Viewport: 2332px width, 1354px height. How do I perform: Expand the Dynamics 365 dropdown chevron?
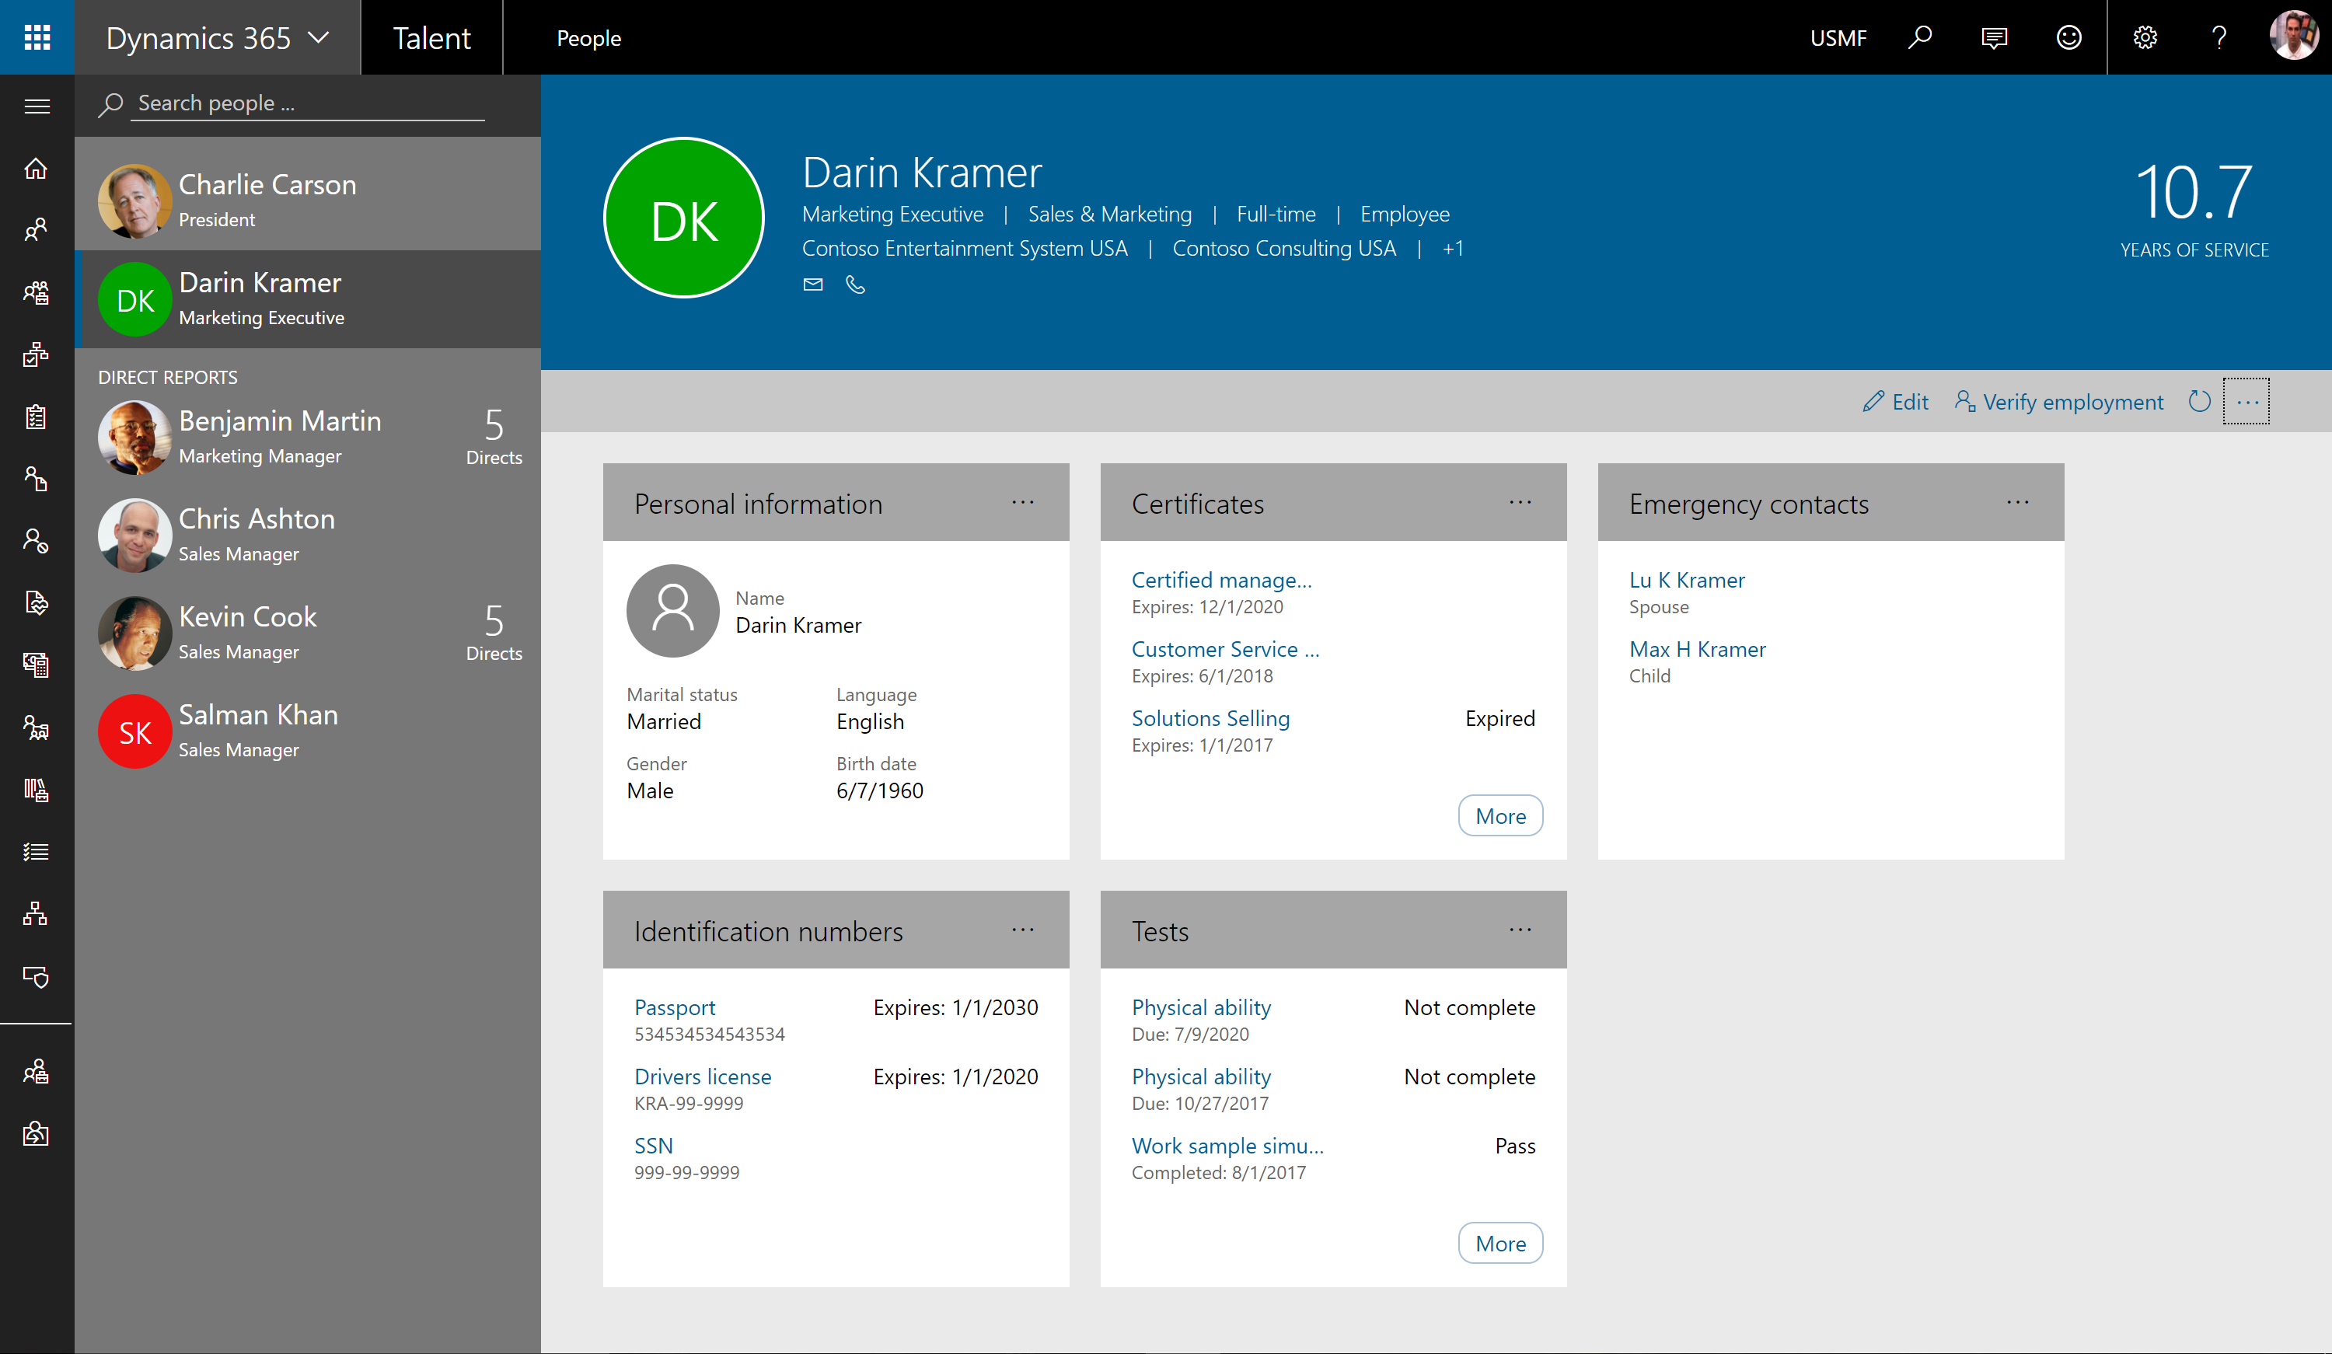(x=319, y=37)
